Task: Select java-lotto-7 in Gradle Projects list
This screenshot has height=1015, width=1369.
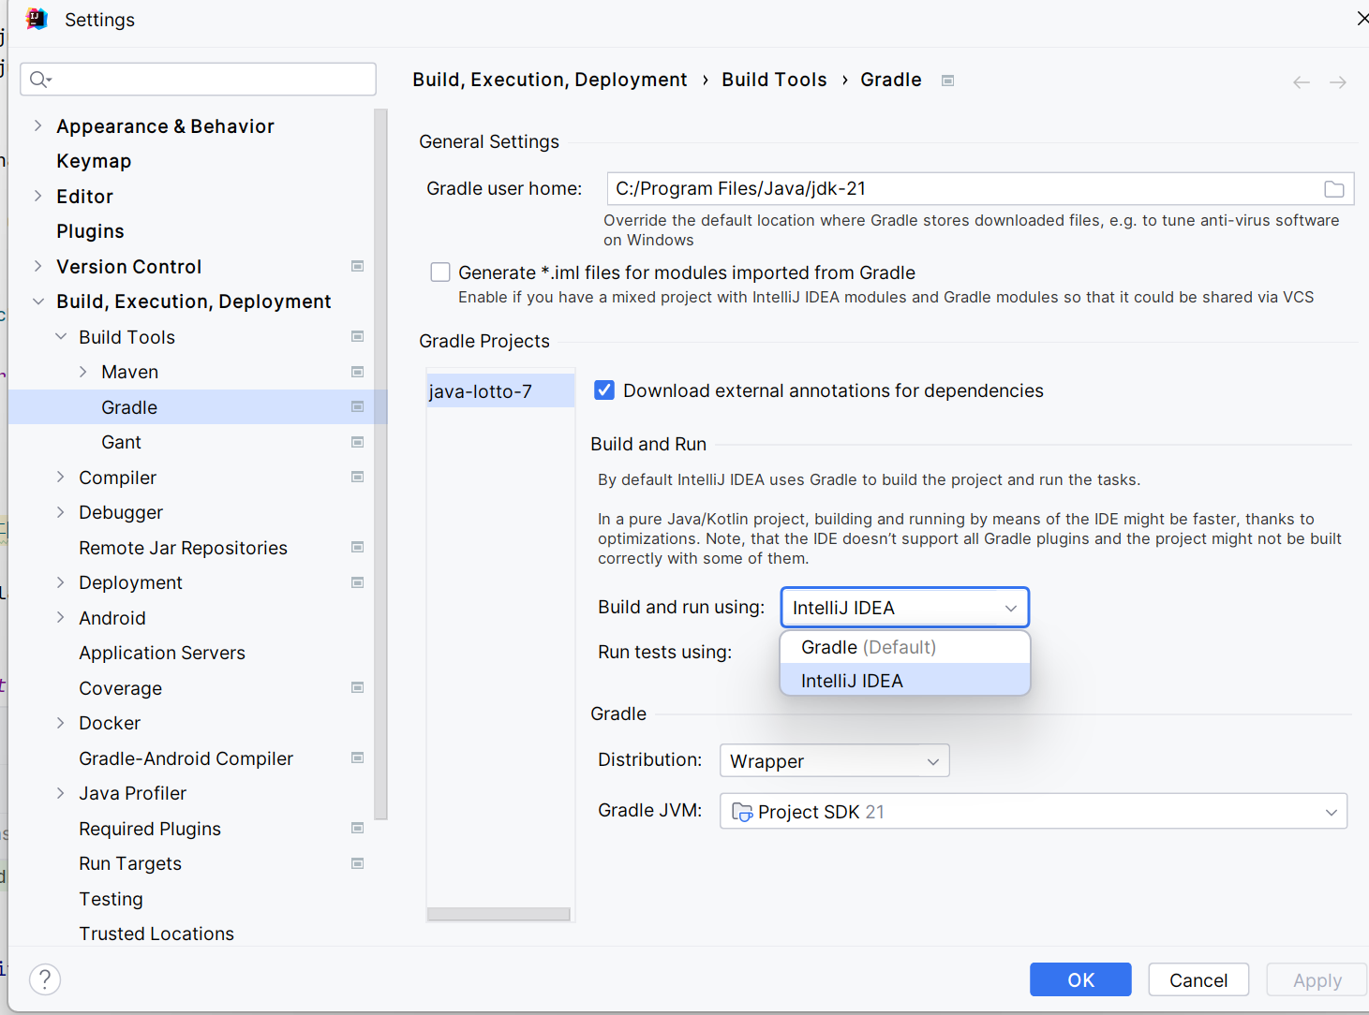Action: coord(481,391)
